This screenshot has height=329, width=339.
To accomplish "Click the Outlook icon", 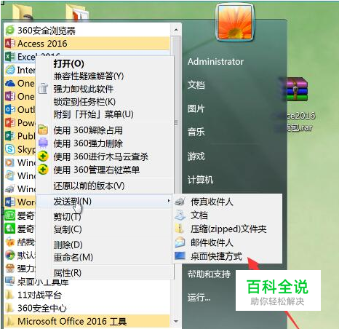I will 10,109.
